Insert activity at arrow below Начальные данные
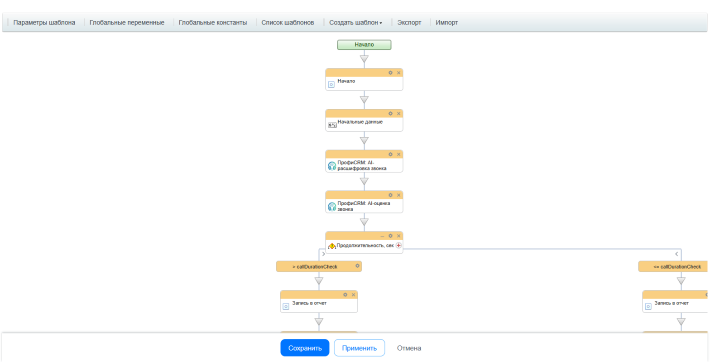Viewport: 710px width, 362px height. (364, 140)
